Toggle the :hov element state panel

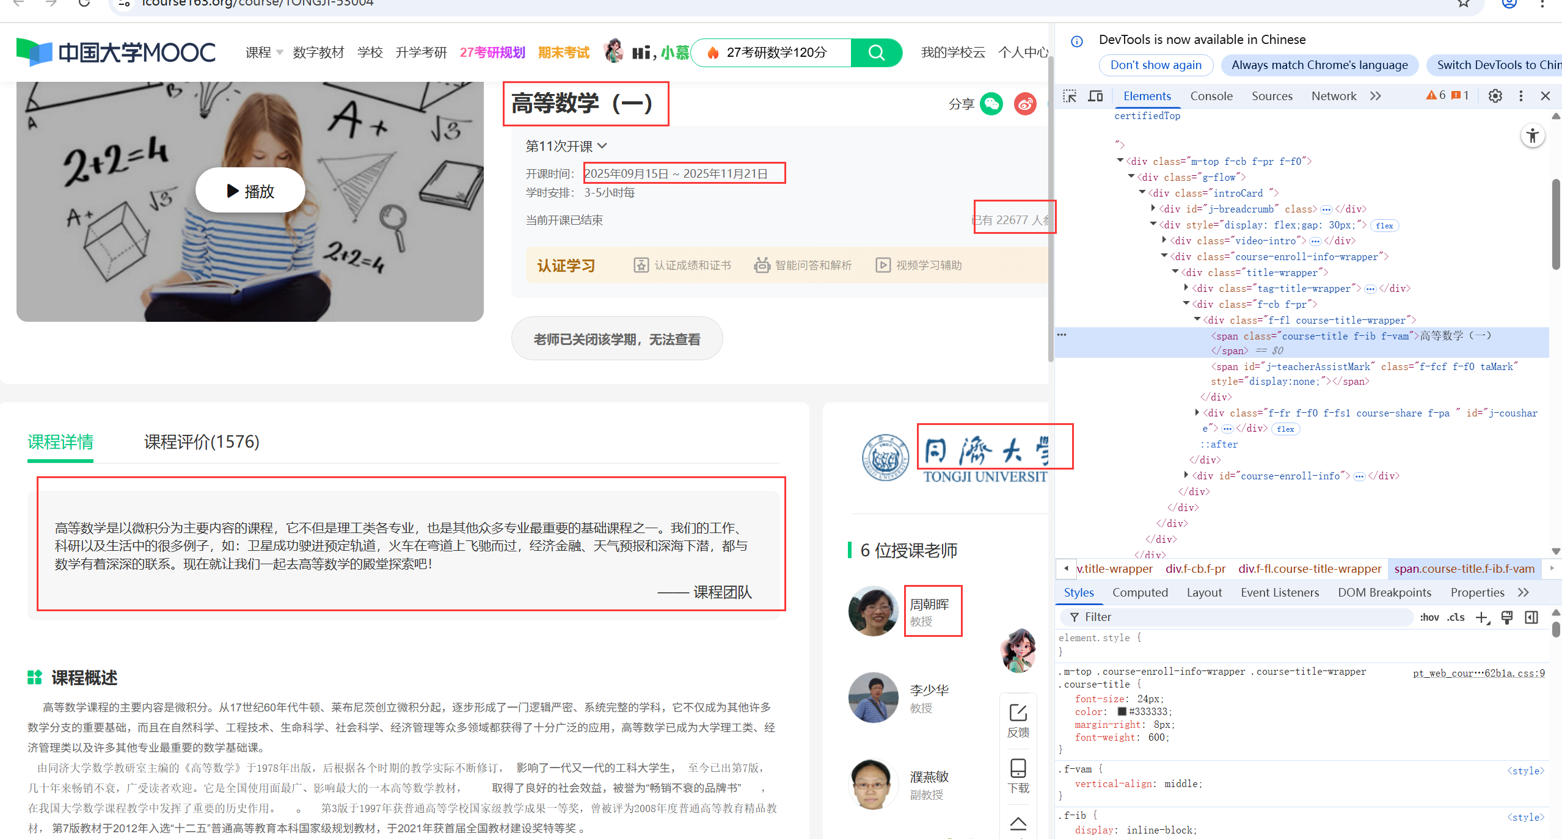[1429, 617]
